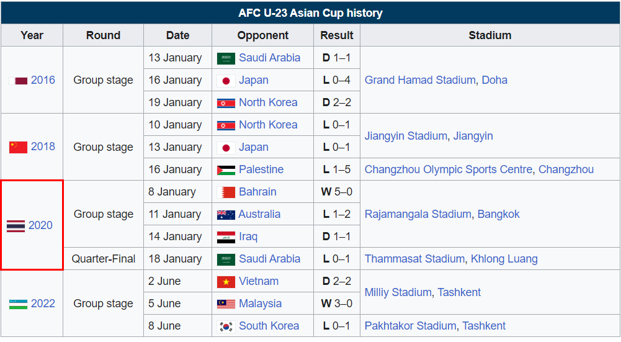Open the Changzhou Olympic Sports Centre link
This screenshot has height=342, width=621.
[449, 169]
